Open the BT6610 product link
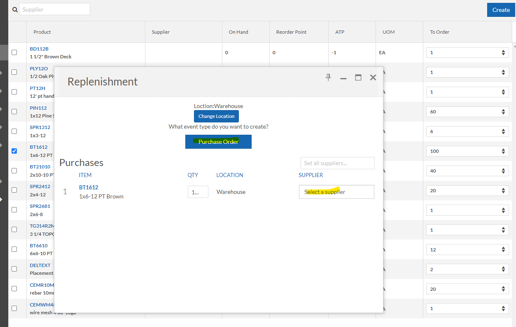Screen dimensions: 516x327 pos(39,246)
